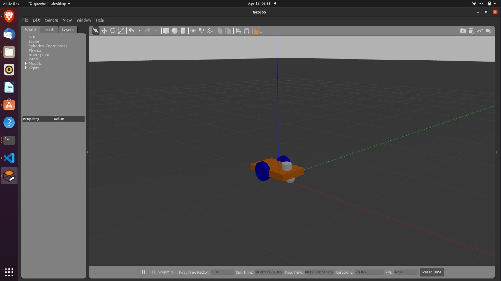Activate the snap magnet tool

click(x=247, y=31)
